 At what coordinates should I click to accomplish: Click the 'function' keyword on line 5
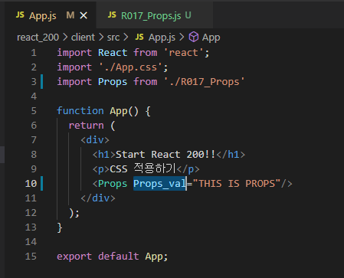coord(80,111)
